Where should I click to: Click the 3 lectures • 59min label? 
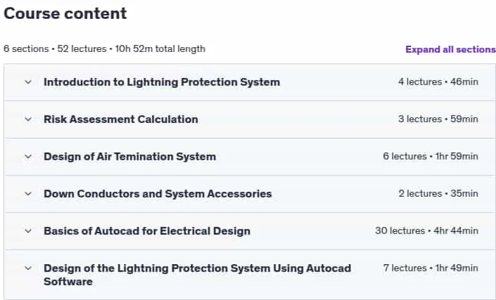click(438, 119)
